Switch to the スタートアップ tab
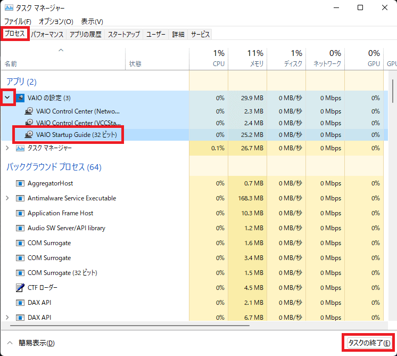The image size is (397, 356). (x=124, y=34)
